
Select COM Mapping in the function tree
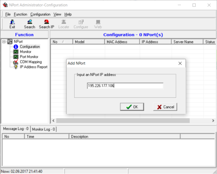tap(31, 62)
